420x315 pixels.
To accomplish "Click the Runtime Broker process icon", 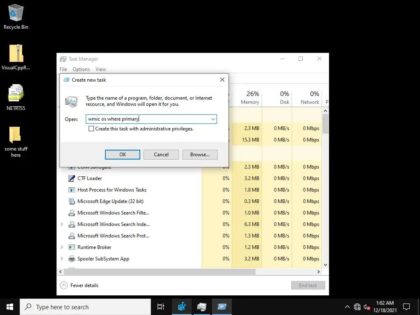I will tap(71, 247).
